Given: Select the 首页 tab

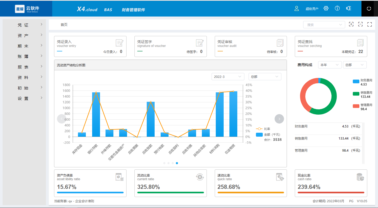Looking at the screenshot, I should [x=64, y=25].
